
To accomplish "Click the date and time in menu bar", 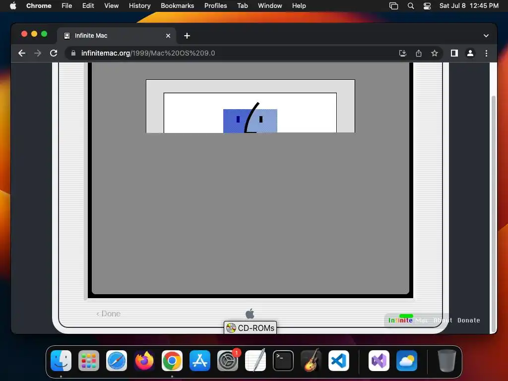I will click(469, 5).
